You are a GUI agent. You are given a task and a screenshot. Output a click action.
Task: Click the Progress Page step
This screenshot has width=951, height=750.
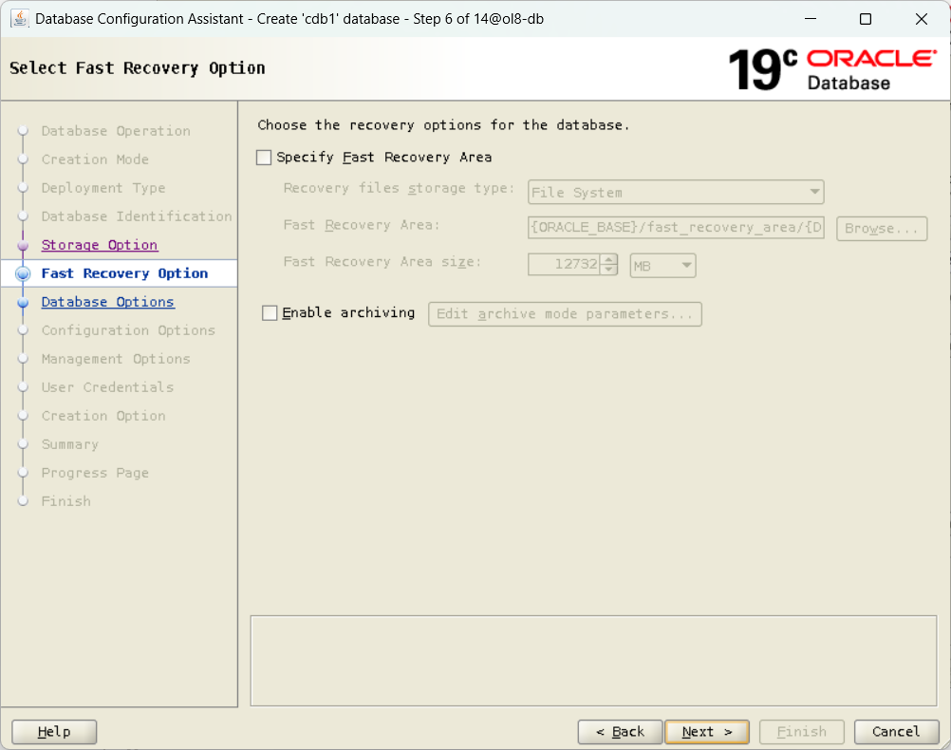pos(95,473)
